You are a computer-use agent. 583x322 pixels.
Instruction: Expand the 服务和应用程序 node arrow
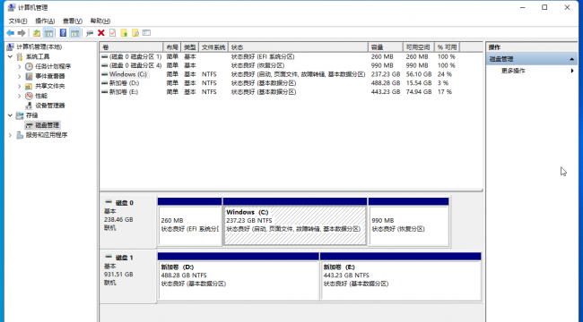10,135
